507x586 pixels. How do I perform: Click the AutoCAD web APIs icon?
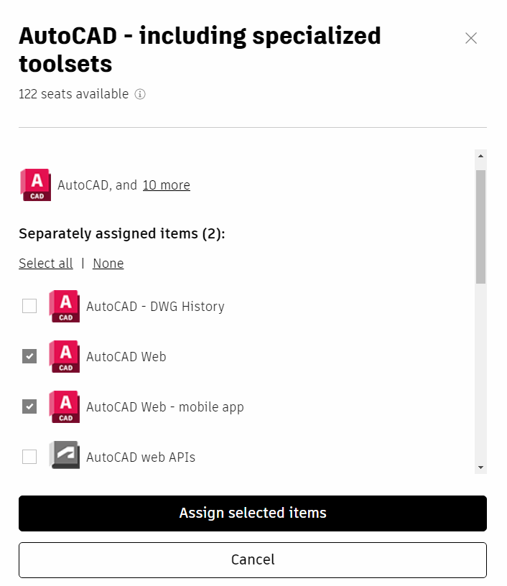(65, 457)
